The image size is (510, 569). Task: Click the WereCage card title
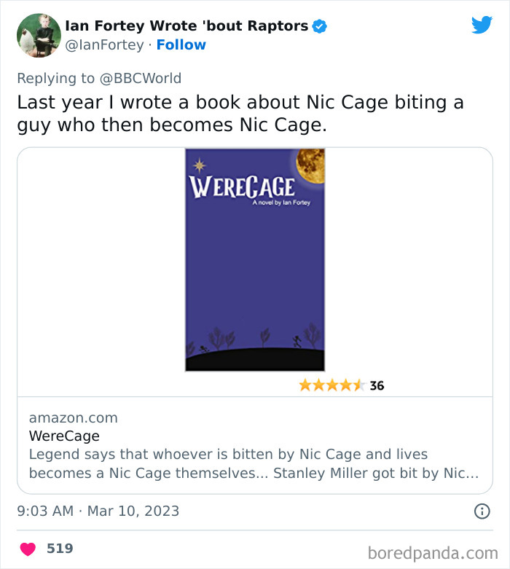click(64, 436)
